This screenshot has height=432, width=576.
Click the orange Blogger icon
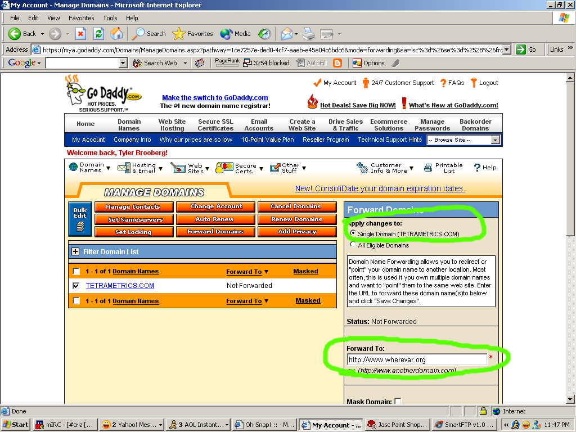(x=337, y=63)
